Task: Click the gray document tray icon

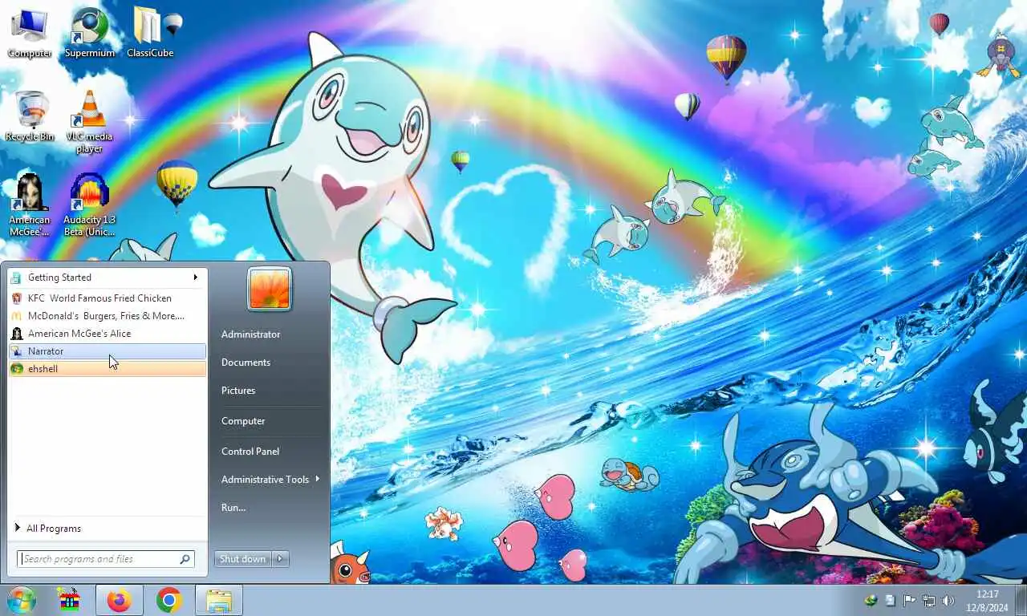Action: coord(891,600)
